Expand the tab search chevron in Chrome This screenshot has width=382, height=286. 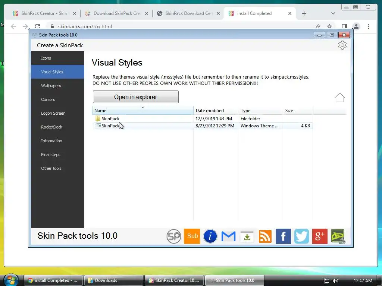point(333,13)
